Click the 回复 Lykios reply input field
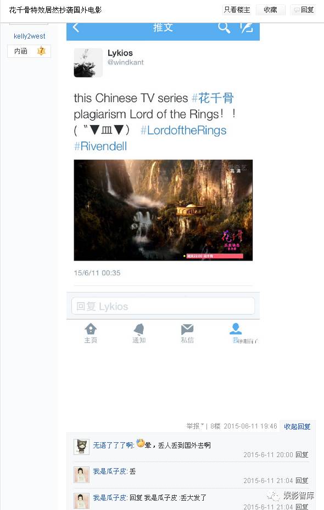 pos(163,306)
